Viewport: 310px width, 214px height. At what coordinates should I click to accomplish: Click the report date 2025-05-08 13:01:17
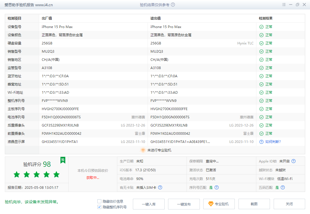pyautogui.click(x=41, y=188)
